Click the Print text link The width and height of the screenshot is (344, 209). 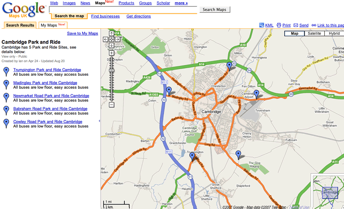286,25
